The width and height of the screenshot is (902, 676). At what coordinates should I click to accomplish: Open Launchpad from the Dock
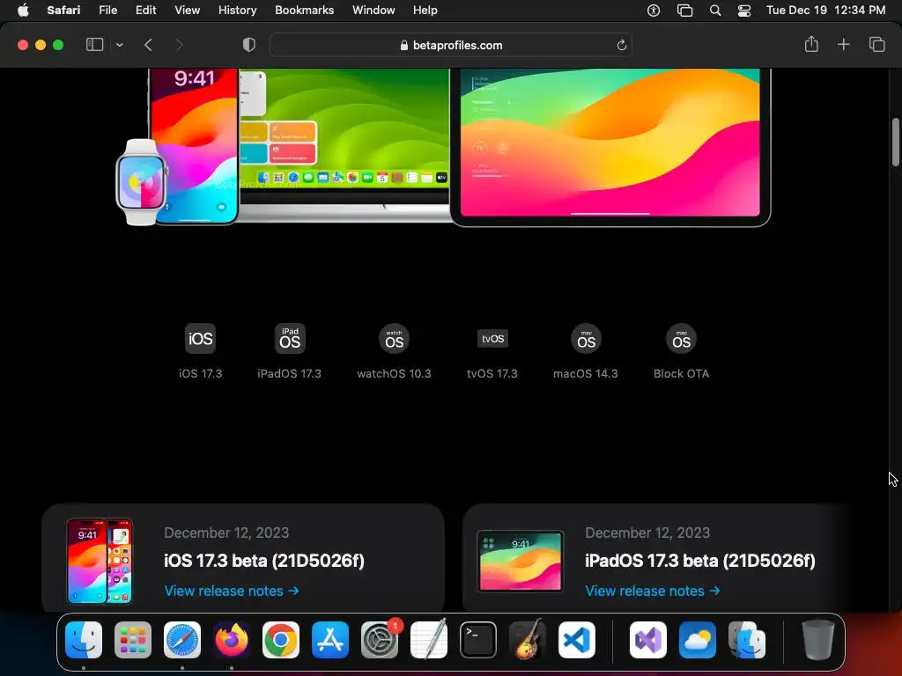(133, 640)
